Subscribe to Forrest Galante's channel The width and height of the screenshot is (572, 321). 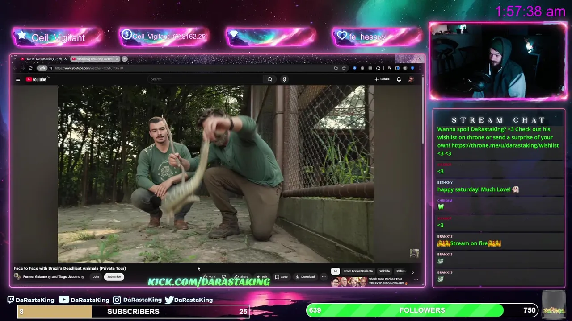(114, 276)
